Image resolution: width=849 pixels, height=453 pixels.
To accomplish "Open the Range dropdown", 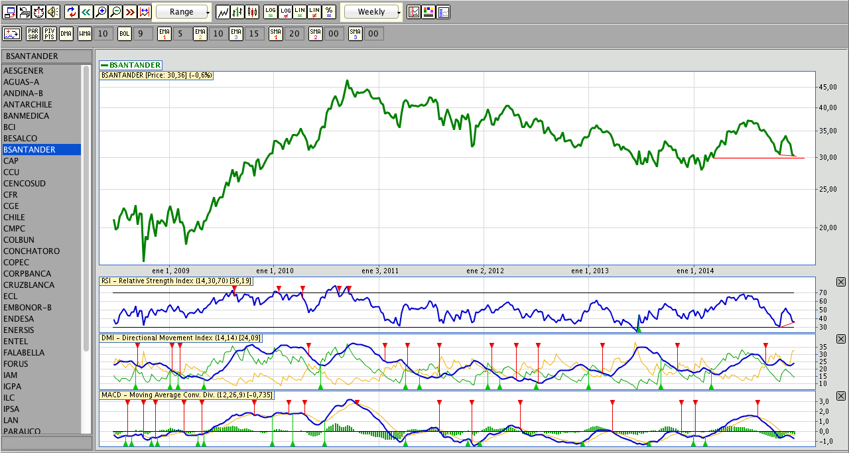I will [182, 12].
